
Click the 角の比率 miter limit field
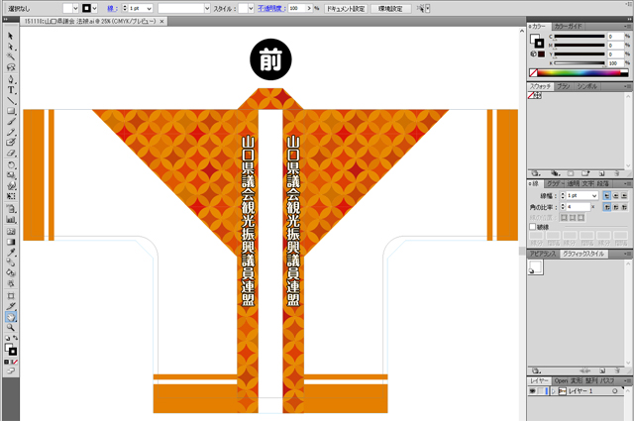click(579, 207)
